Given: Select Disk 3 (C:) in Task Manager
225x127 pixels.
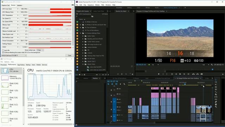Looking at the screenshot, I should 12,106.
